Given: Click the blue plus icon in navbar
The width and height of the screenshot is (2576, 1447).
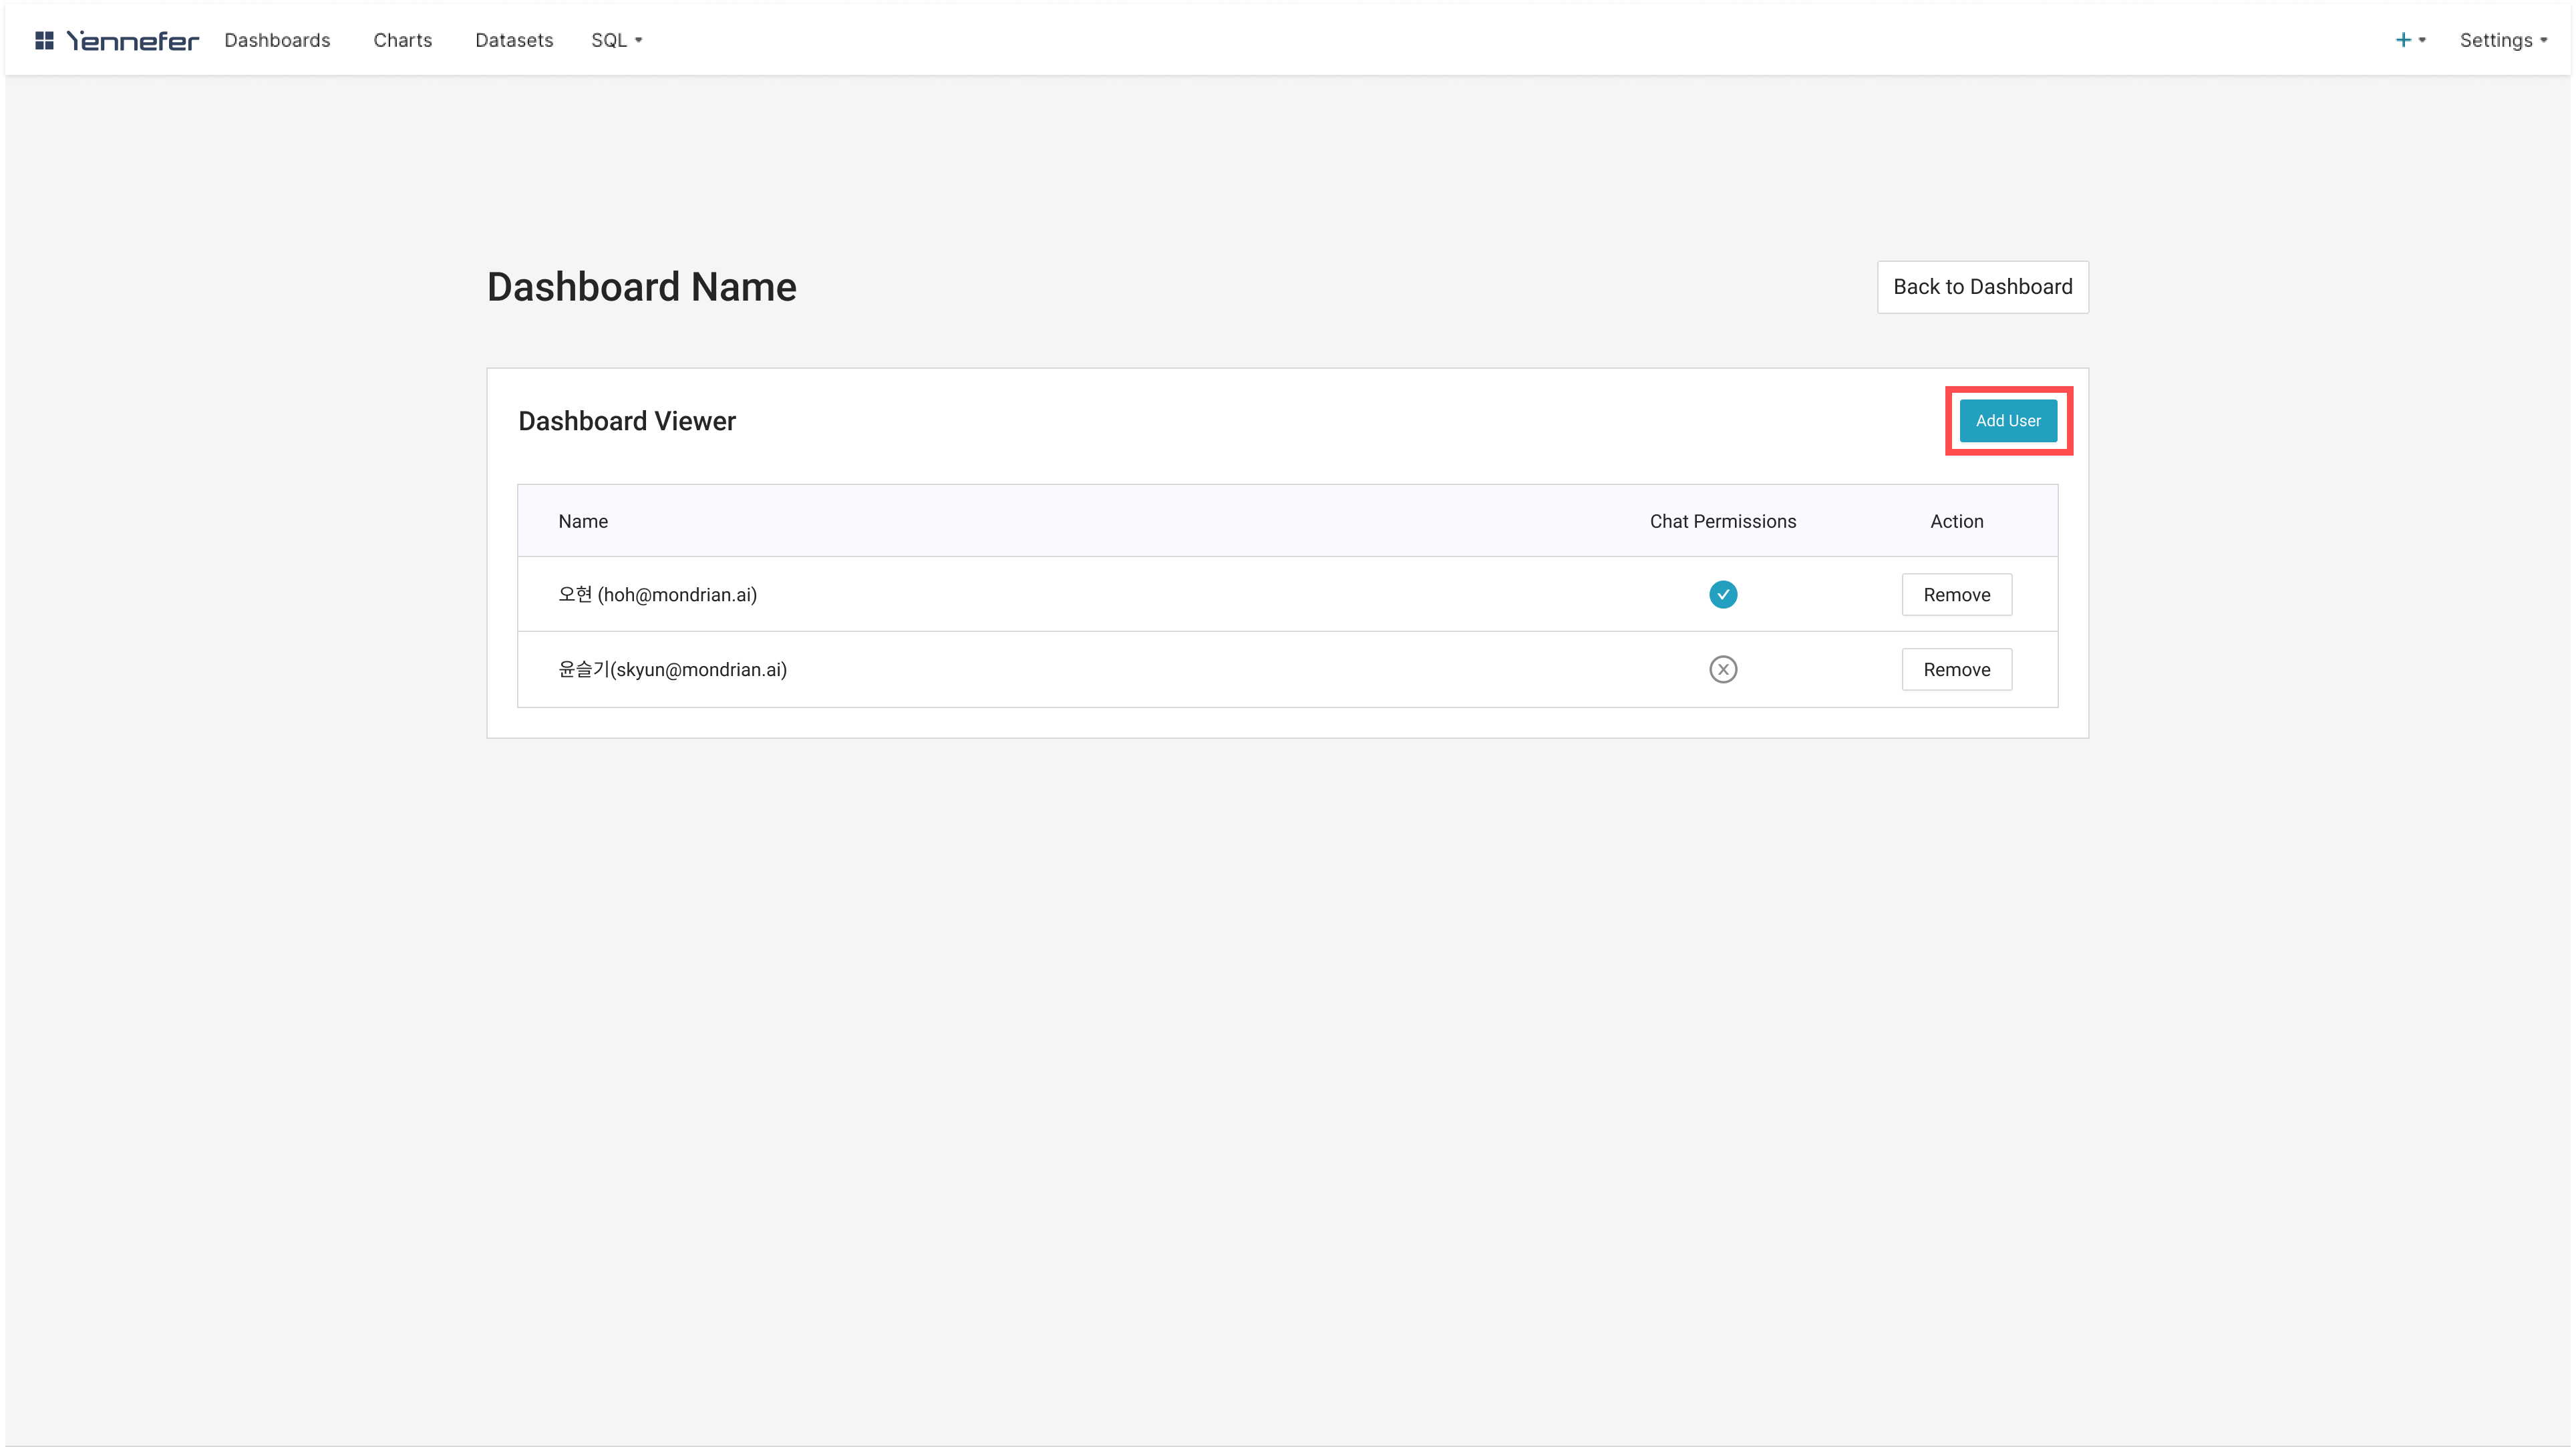Looking at the screenshot, I should click(x=2403, y=40).
